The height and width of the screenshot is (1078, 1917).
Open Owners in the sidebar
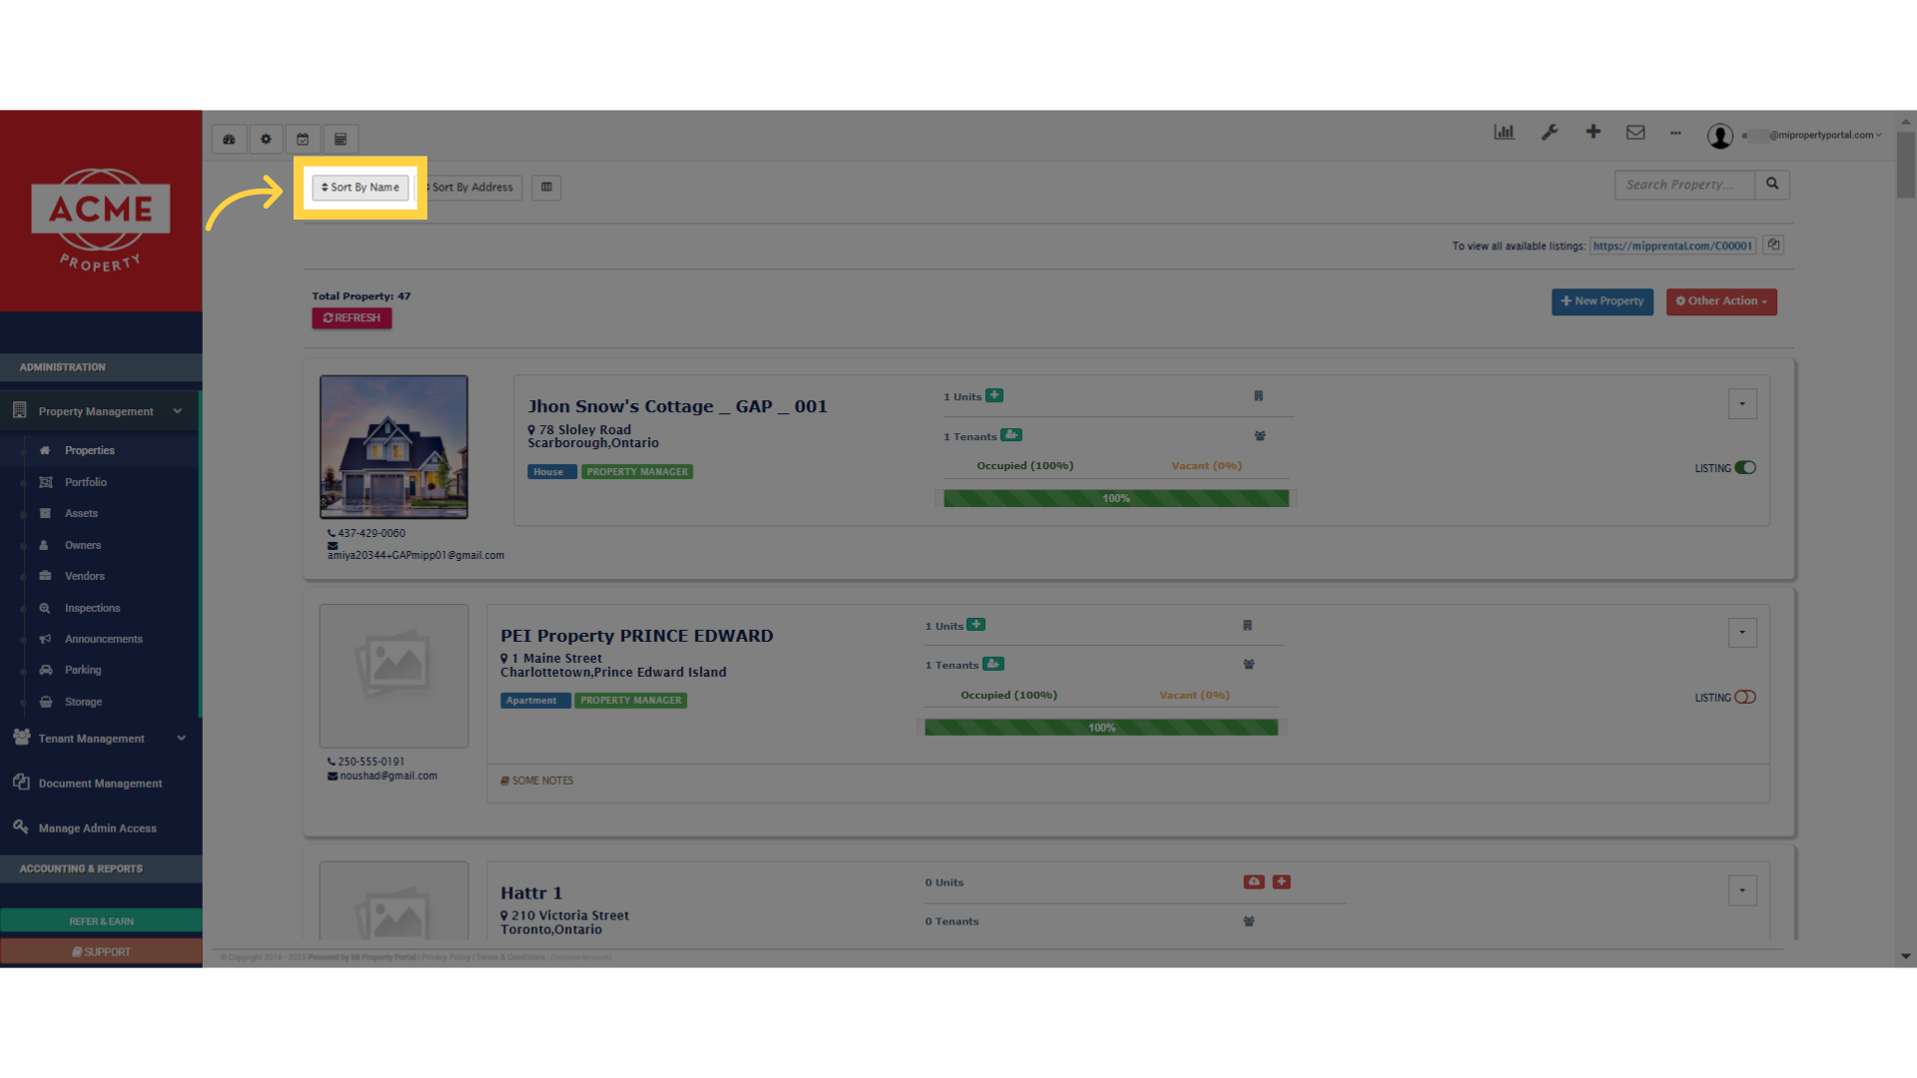click(x=83, y=546)
